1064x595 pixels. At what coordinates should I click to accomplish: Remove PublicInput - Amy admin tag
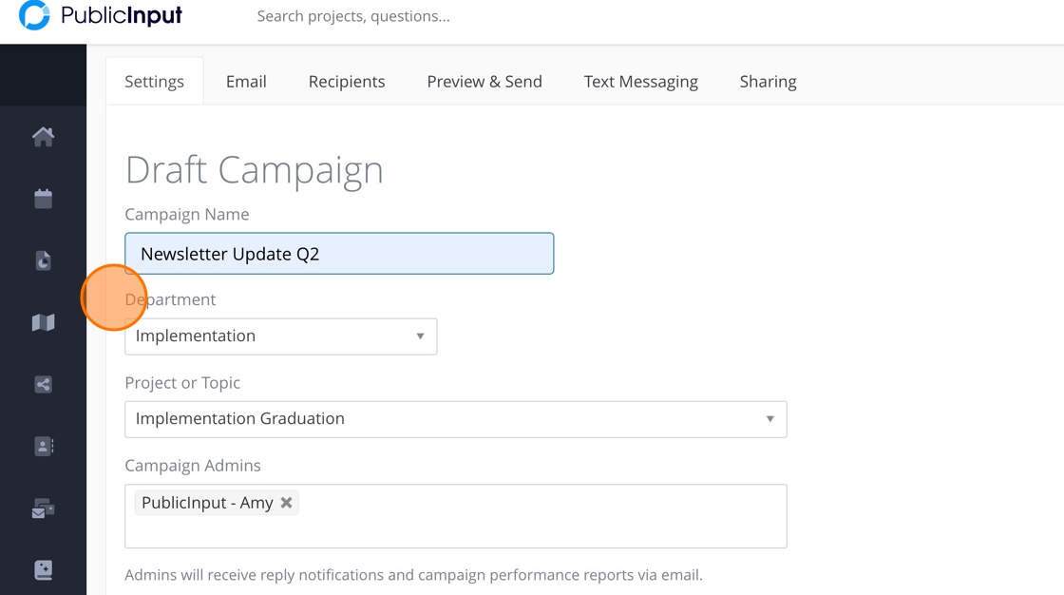point(286,503)
